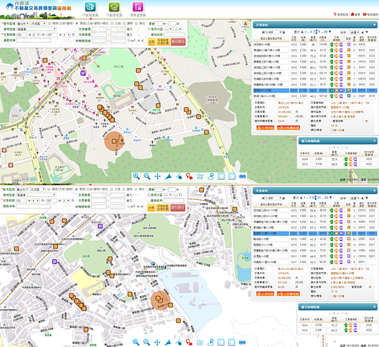Open the 預售屋買賣 pink building icon in header
The image size is (379, 347).
(x=138, y=7)
